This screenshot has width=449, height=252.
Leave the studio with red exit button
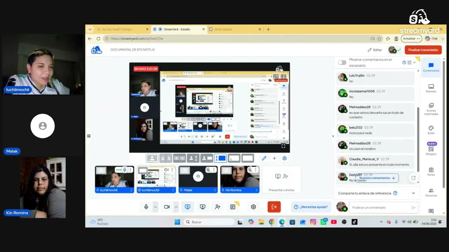[274, 207]
